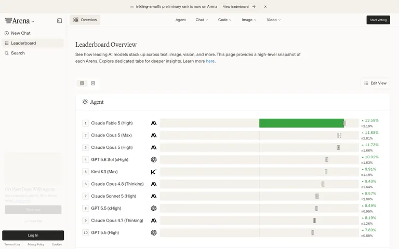Image resolution: width=399 pixels, height=249 pixels.
Task: Click the 11.88% score value
Action: (372, 133)
